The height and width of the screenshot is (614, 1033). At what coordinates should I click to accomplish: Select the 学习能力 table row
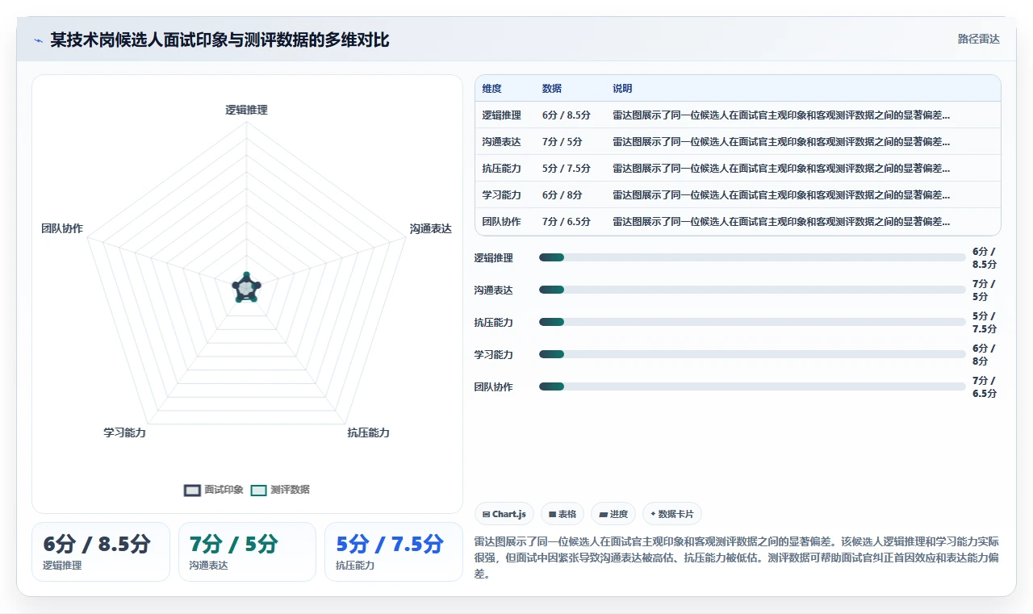tap(738, 195)
